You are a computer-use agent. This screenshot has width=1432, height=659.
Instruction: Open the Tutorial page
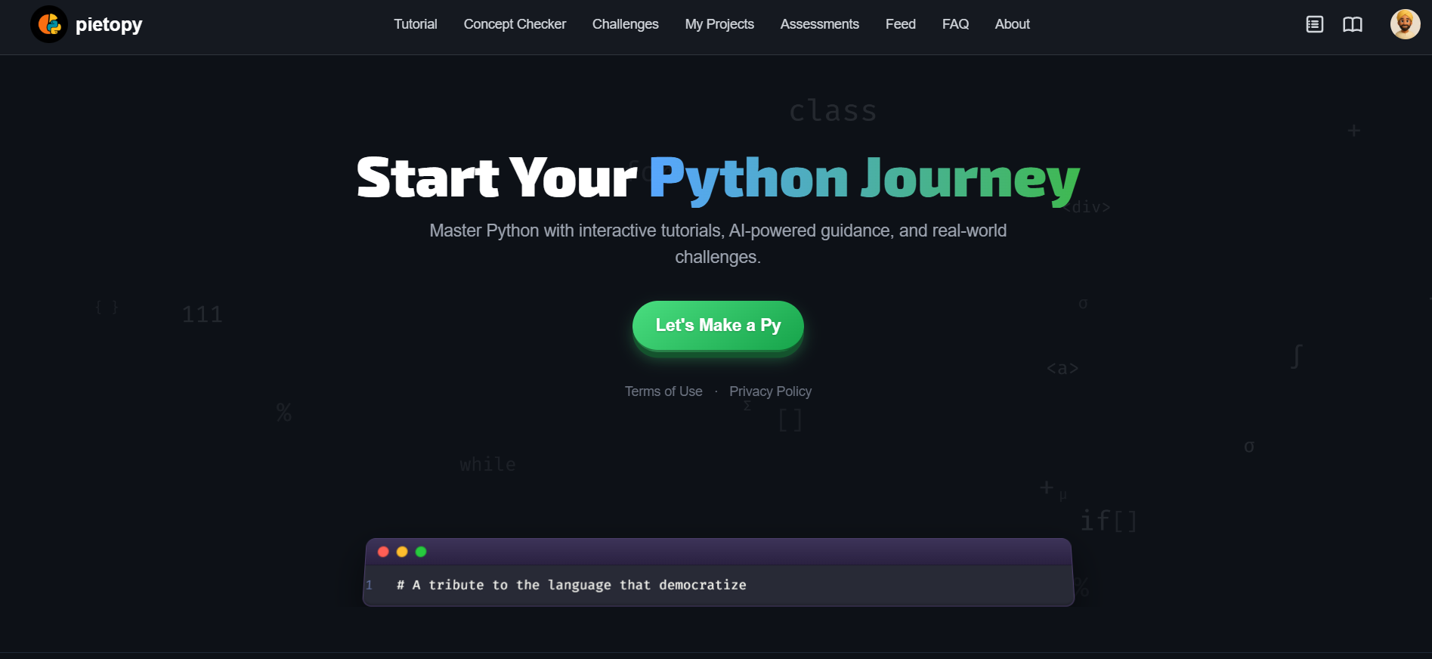[x=415, y=24]
